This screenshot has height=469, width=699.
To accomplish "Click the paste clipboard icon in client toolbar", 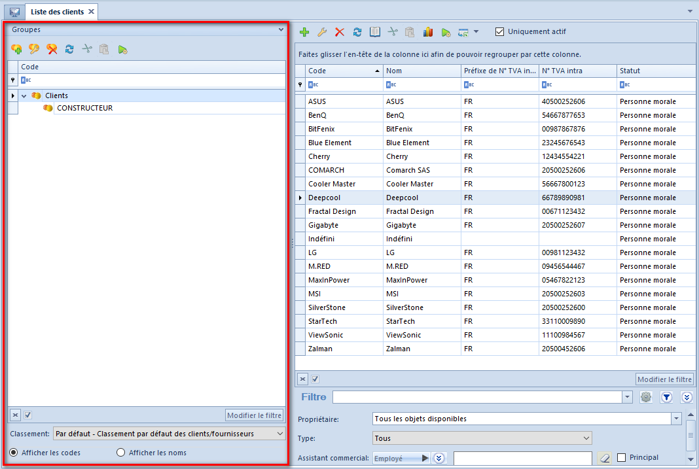I will pos(410,31).
